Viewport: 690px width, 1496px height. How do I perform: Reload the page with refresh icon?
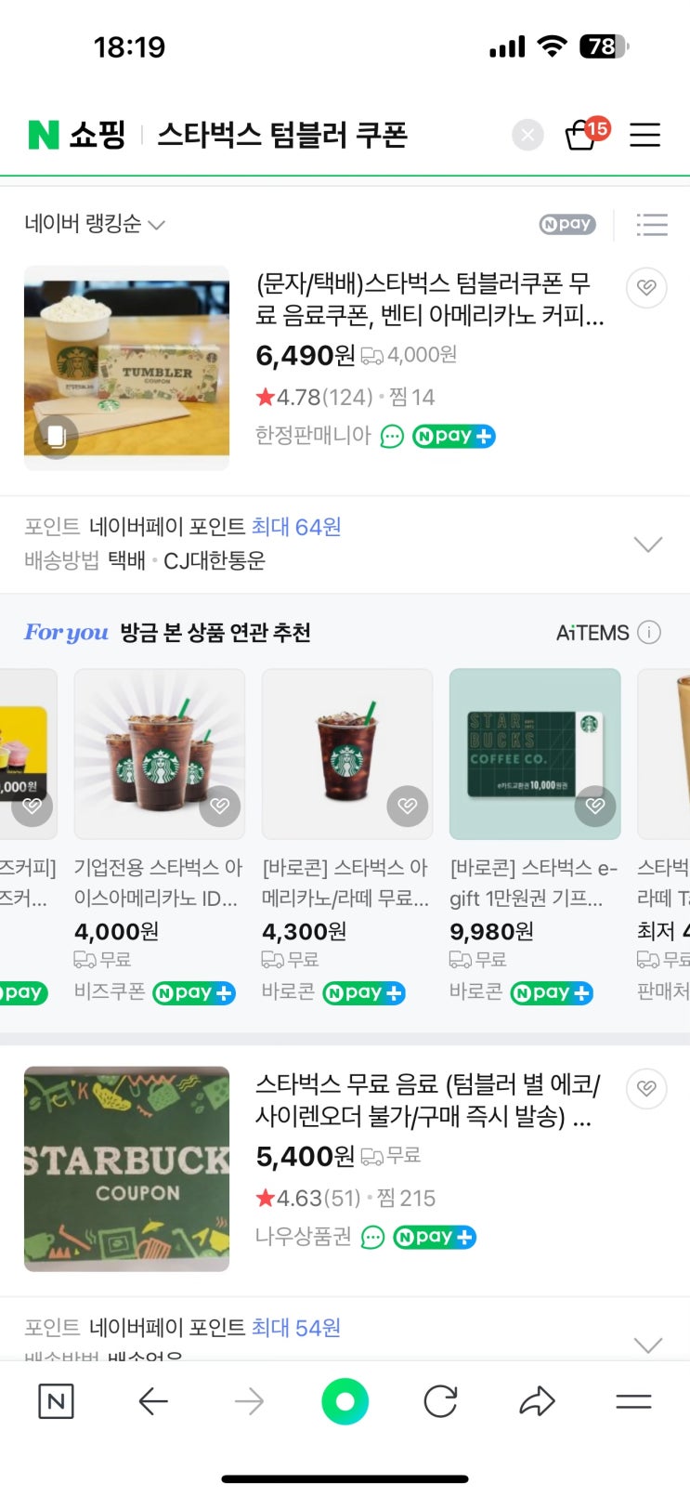[440, 1401]
